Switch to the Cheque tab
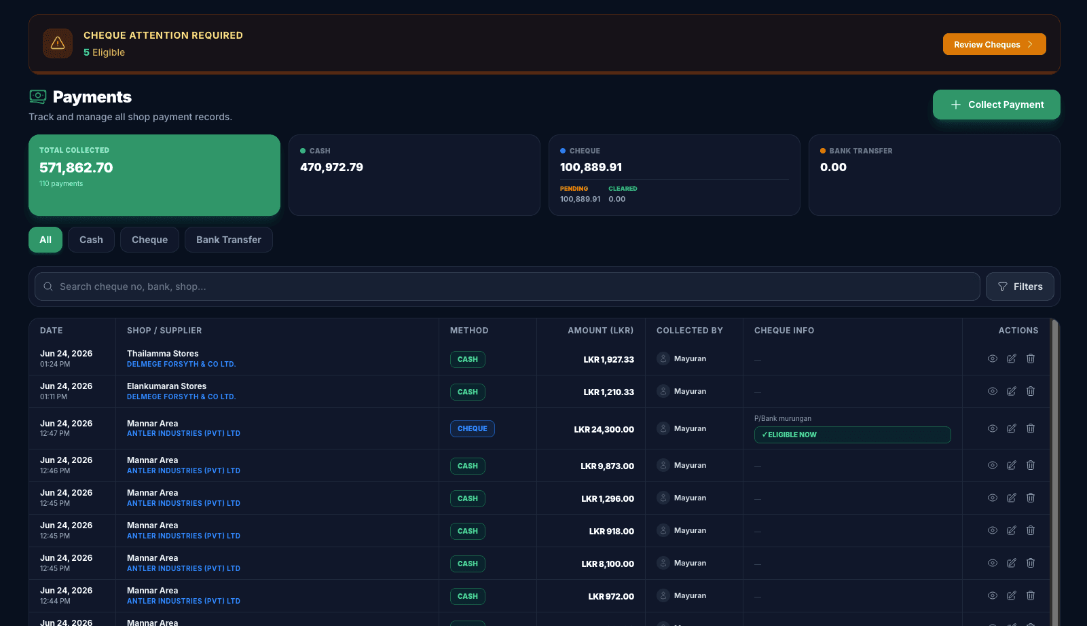 point(149,240)
